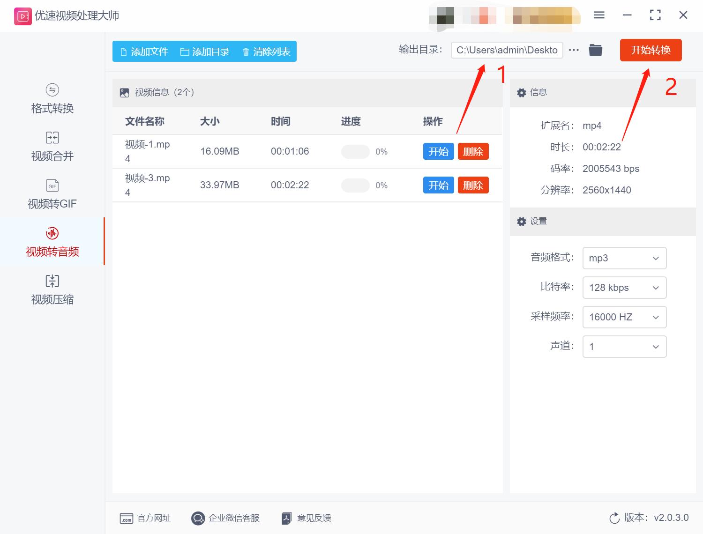
Task: Expand the 声道 channel dropdown
Action: 624,347
